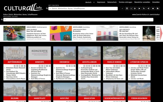Click share icon in Konzerte card
Image resolution: width=163 pixels, height=102 pixels.
pos(42,66)
